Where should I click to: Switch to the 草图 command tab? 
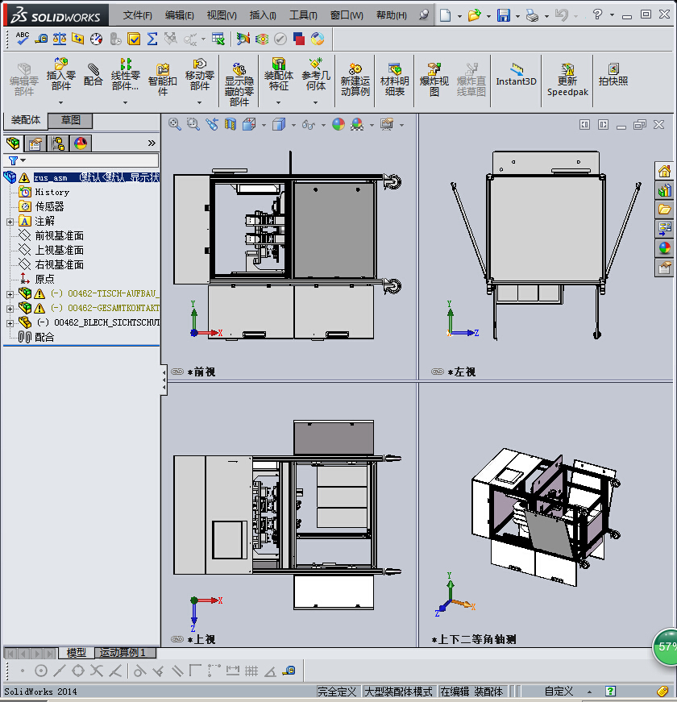[70, 120]
